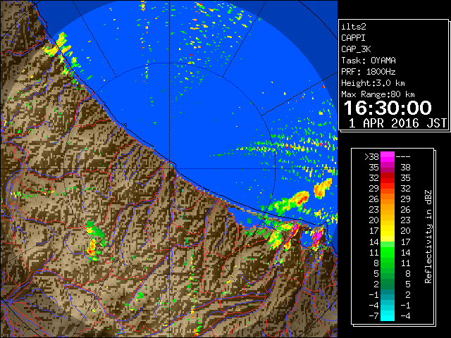Click the cyan -7 dBZ legend swatch
Viewport: 451px width, 338px height.
tap(388, 315)
